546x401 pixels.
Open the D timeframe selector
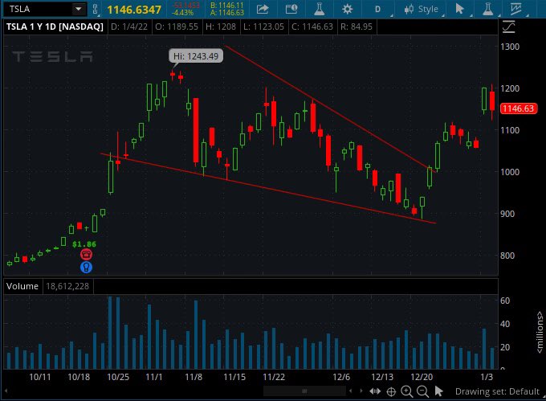[x=378, y=9]
